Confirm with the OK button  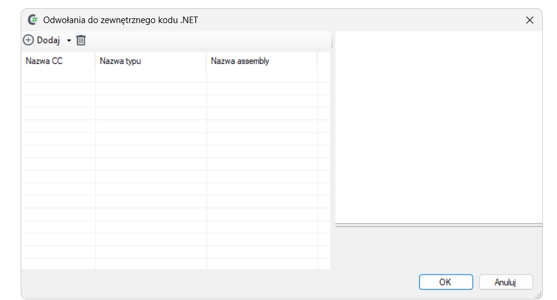coord(446,282)
